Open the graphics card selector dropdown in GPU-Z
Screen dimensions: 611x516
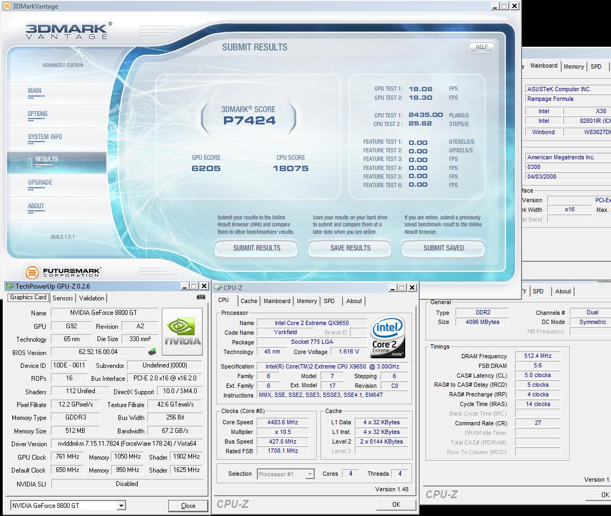click(122, 506)
